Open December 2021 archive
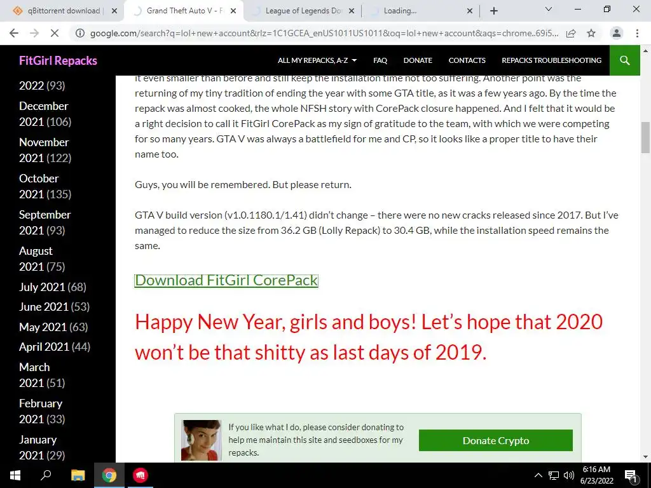The height and width of the screenshot is (488, 651). (45, 114)
